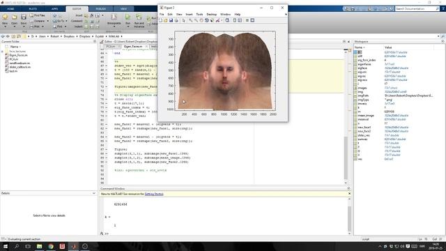The width and height of the screenshot is (446, 251).
Task: Click the New file icon in Editor ribbon
Action: (x=5, y=17)
